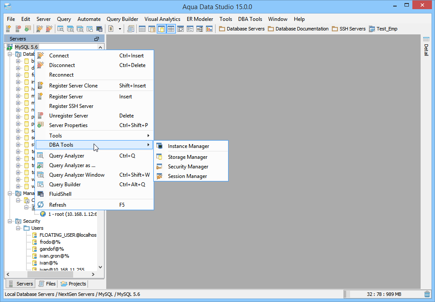Click Register Server toolbar icon
The width and height of the screenshot is (435, 302).
click(x=9, y=29)
